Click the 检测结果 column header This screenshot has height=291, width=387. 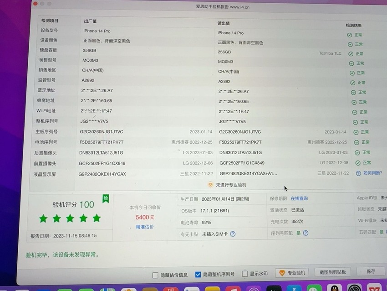(x=354, y=26)
